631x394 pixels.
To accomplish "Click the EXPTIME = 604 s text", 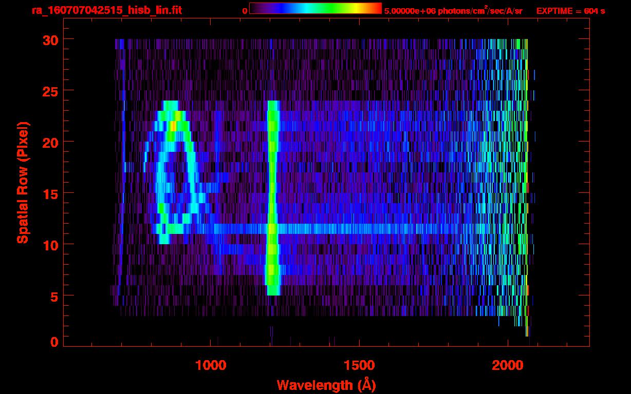I will coord(570,11).
